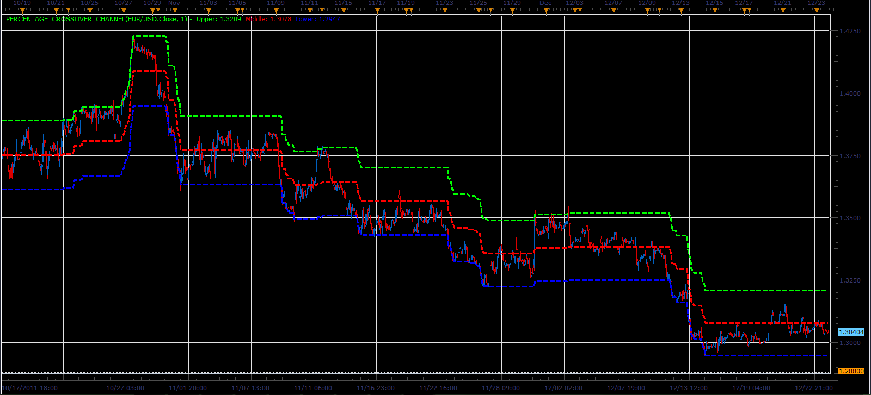Click the 1.3000 price axis label
871x395 pixels.
850,343
